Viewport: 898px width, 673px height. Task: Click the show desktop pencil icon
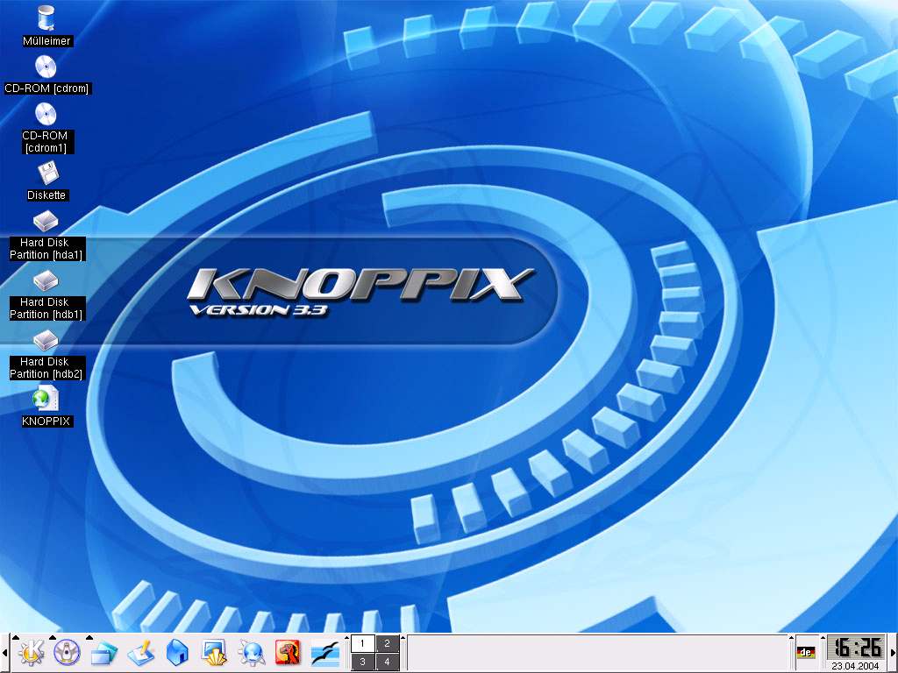140,652
